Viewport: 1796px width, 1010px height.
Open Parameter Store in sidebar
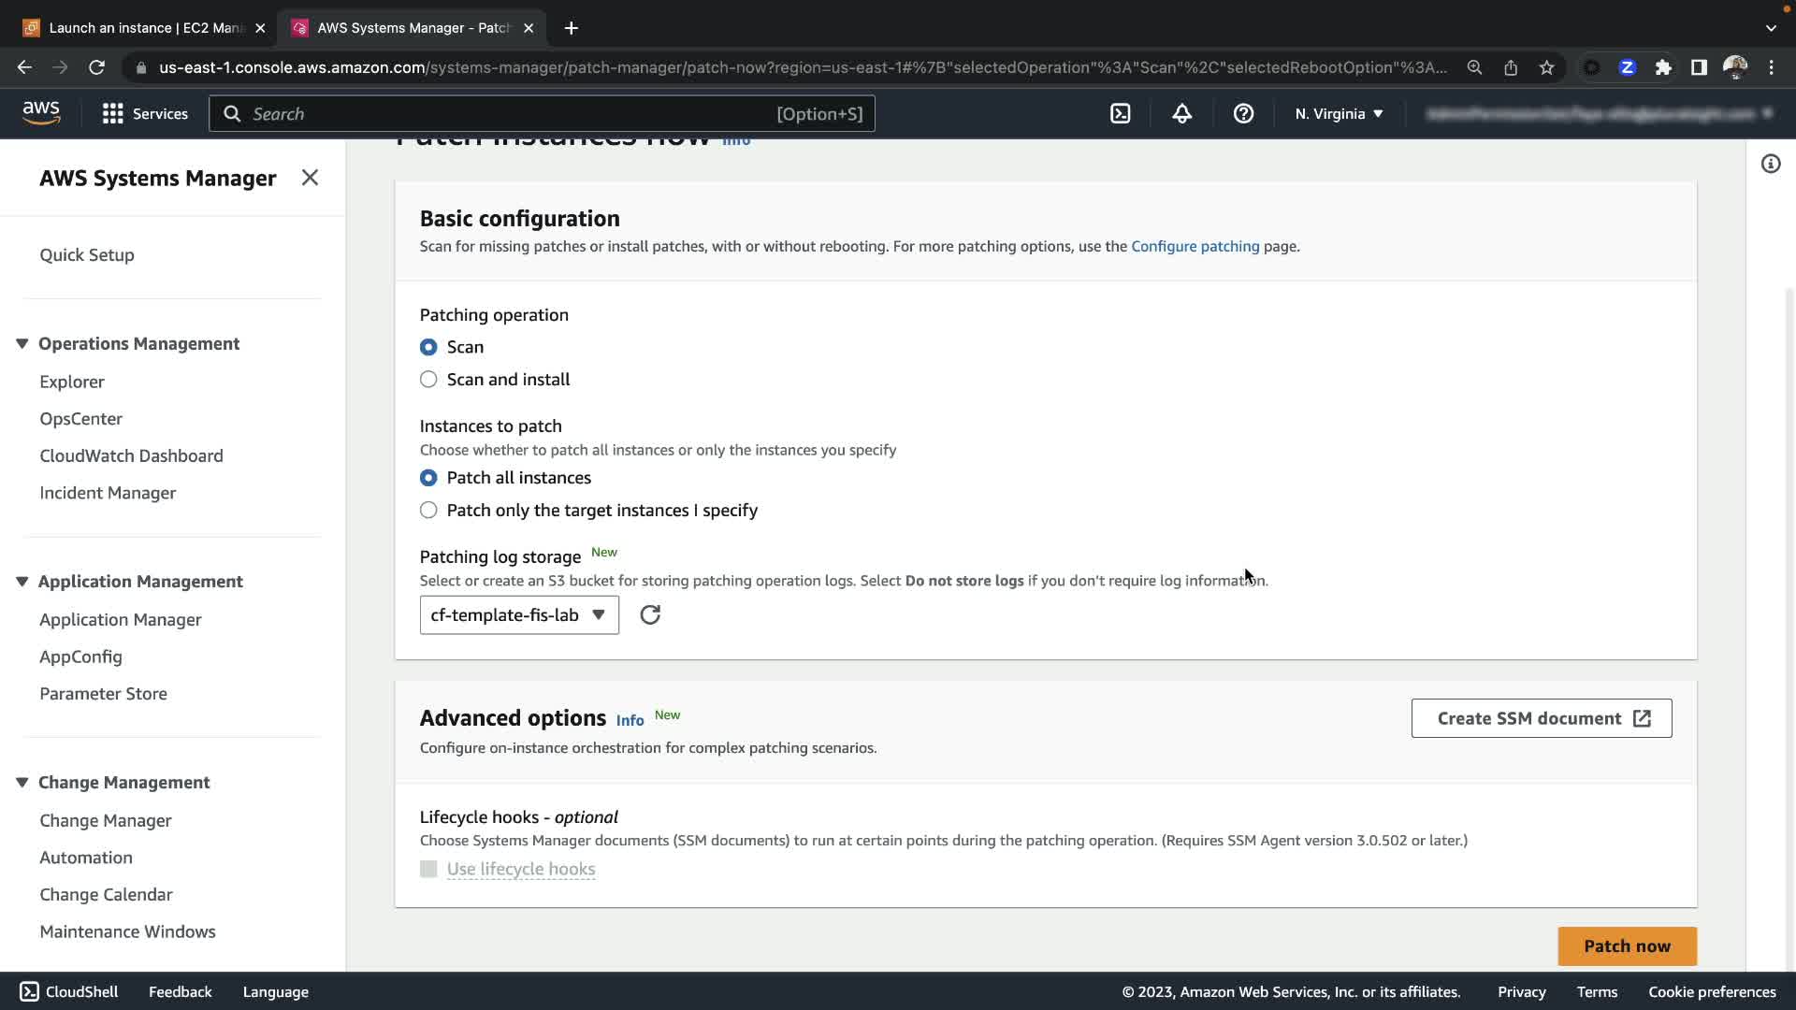point(103,693)
